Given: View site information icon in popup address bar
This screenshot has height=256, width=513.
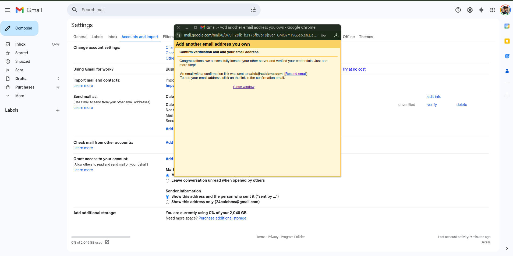Looking at the screenshot, I should click(x=179, y=35).
